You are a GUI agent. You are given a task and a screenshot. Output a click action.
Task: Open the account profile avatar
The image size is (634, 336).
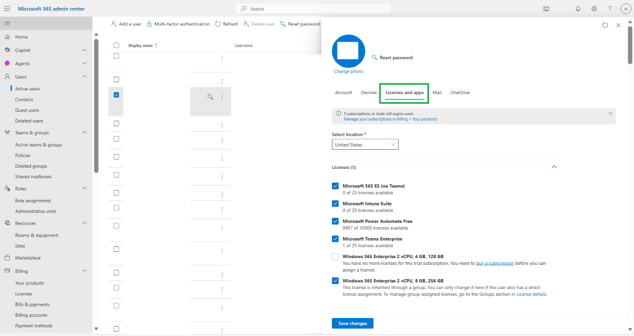[625, 9]
